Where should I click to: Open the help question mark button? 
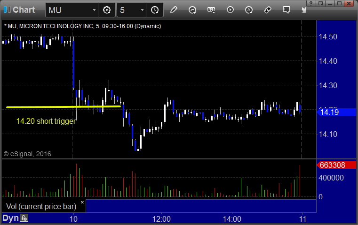tap(311, 3)
